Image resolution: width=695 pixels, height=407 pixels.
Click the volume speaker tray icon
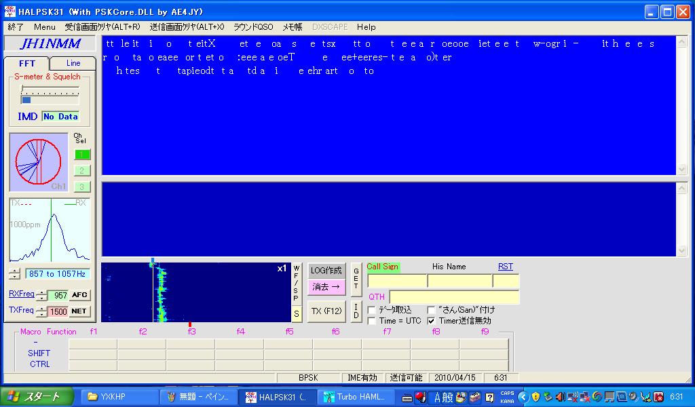(x=560, y=397)
